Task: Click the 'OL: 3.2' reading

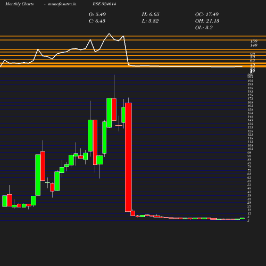Action: coord(204,28)
